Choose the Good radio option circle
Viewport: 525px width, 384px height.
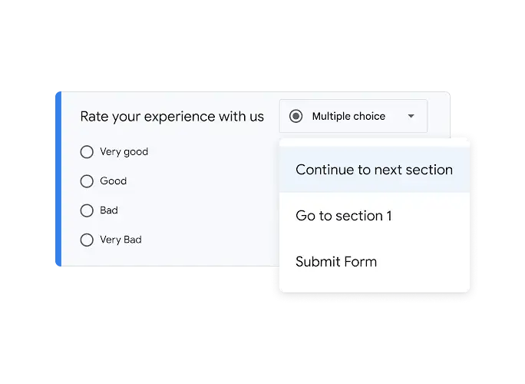click(x=87, y=181)
